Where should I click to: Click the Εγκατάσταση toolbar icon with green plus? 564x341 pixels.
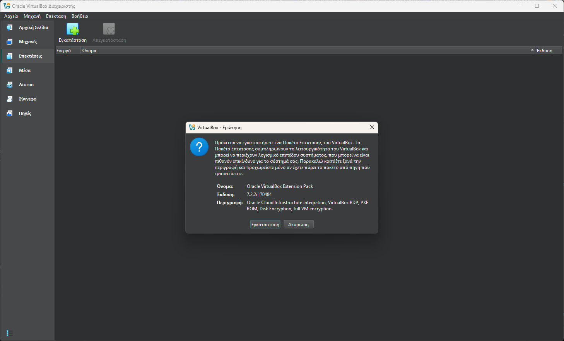pos(73,29)
